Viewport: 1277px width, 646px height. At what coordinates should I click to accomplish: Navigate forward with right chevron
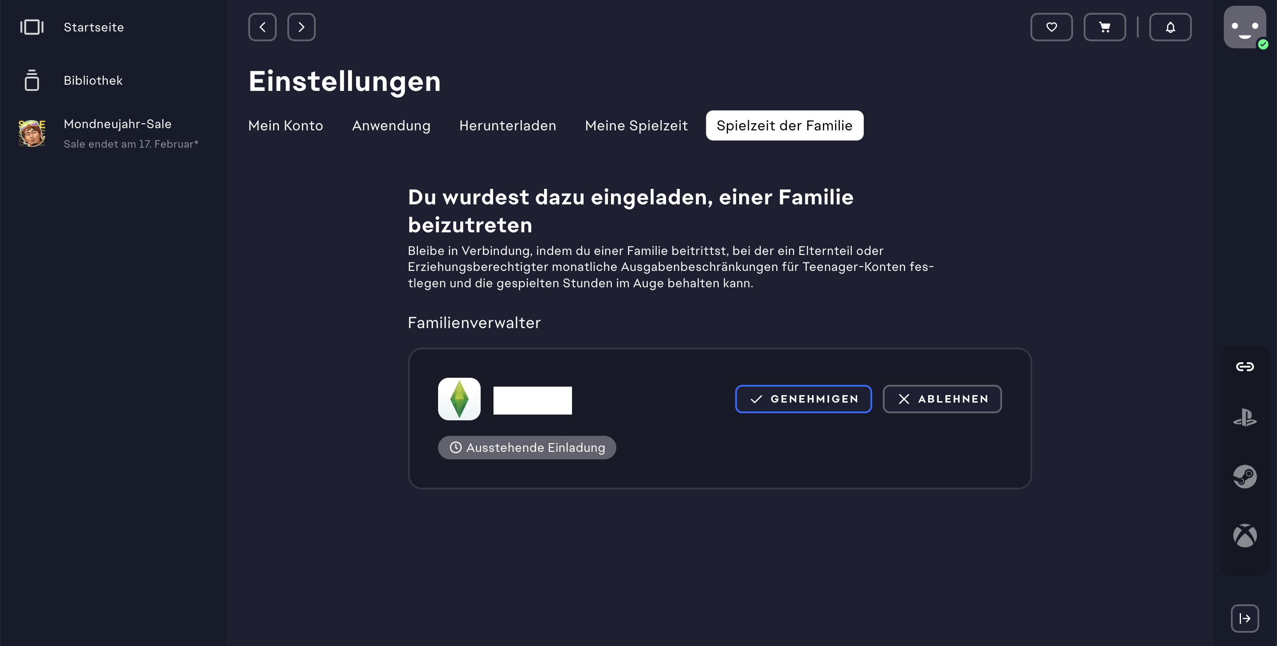coord(302,27)
